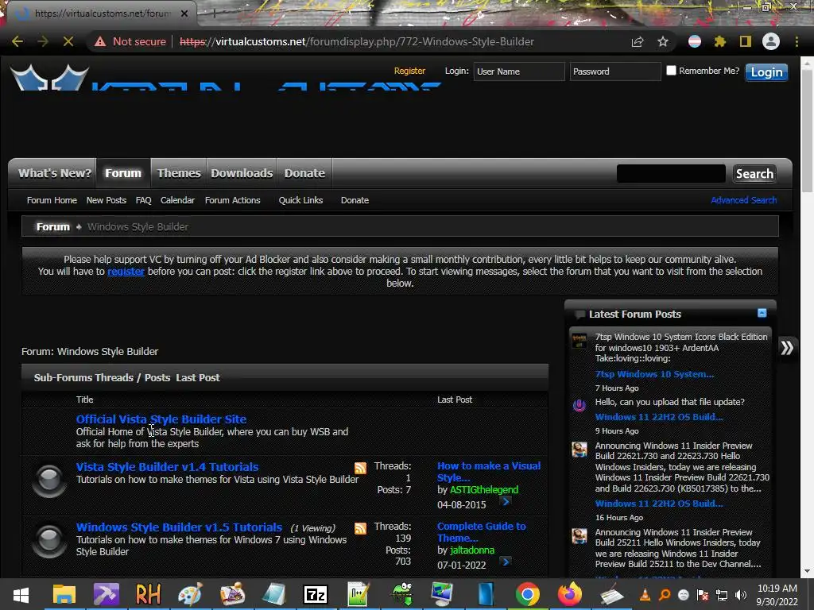Viewport: 814px width, 610px height.
Task: Stop loading the page with the X icon
Action: point(68,41)
